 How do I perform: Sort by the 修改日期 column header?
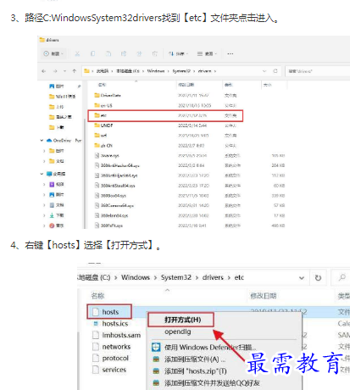[264, 296]
